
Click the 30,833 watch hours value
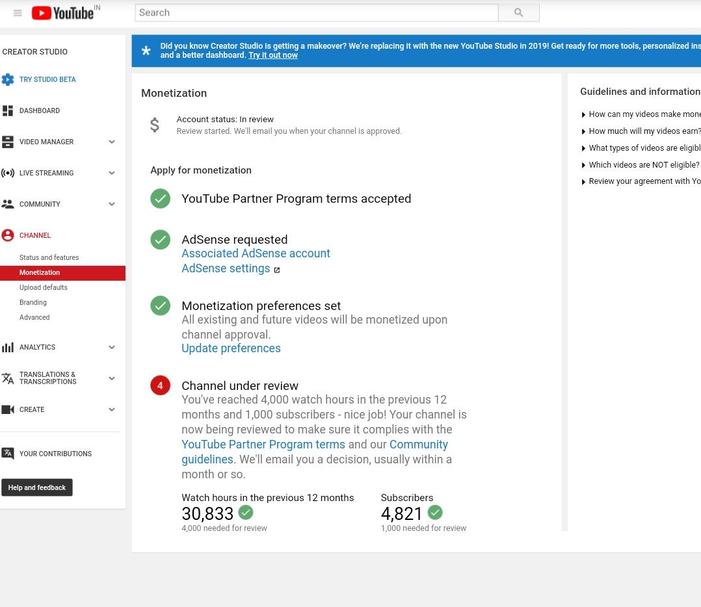(207, 514)
